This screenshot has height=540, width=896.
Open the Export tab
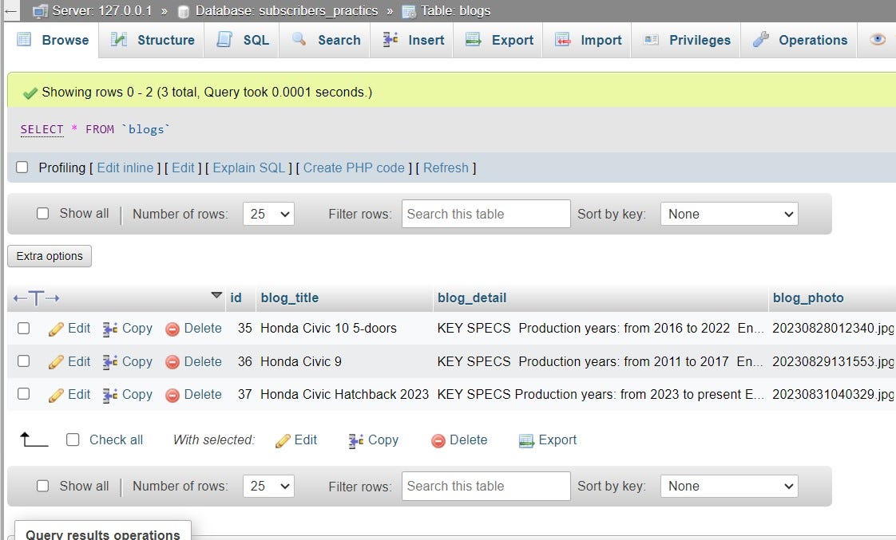(x=499, y=40)
